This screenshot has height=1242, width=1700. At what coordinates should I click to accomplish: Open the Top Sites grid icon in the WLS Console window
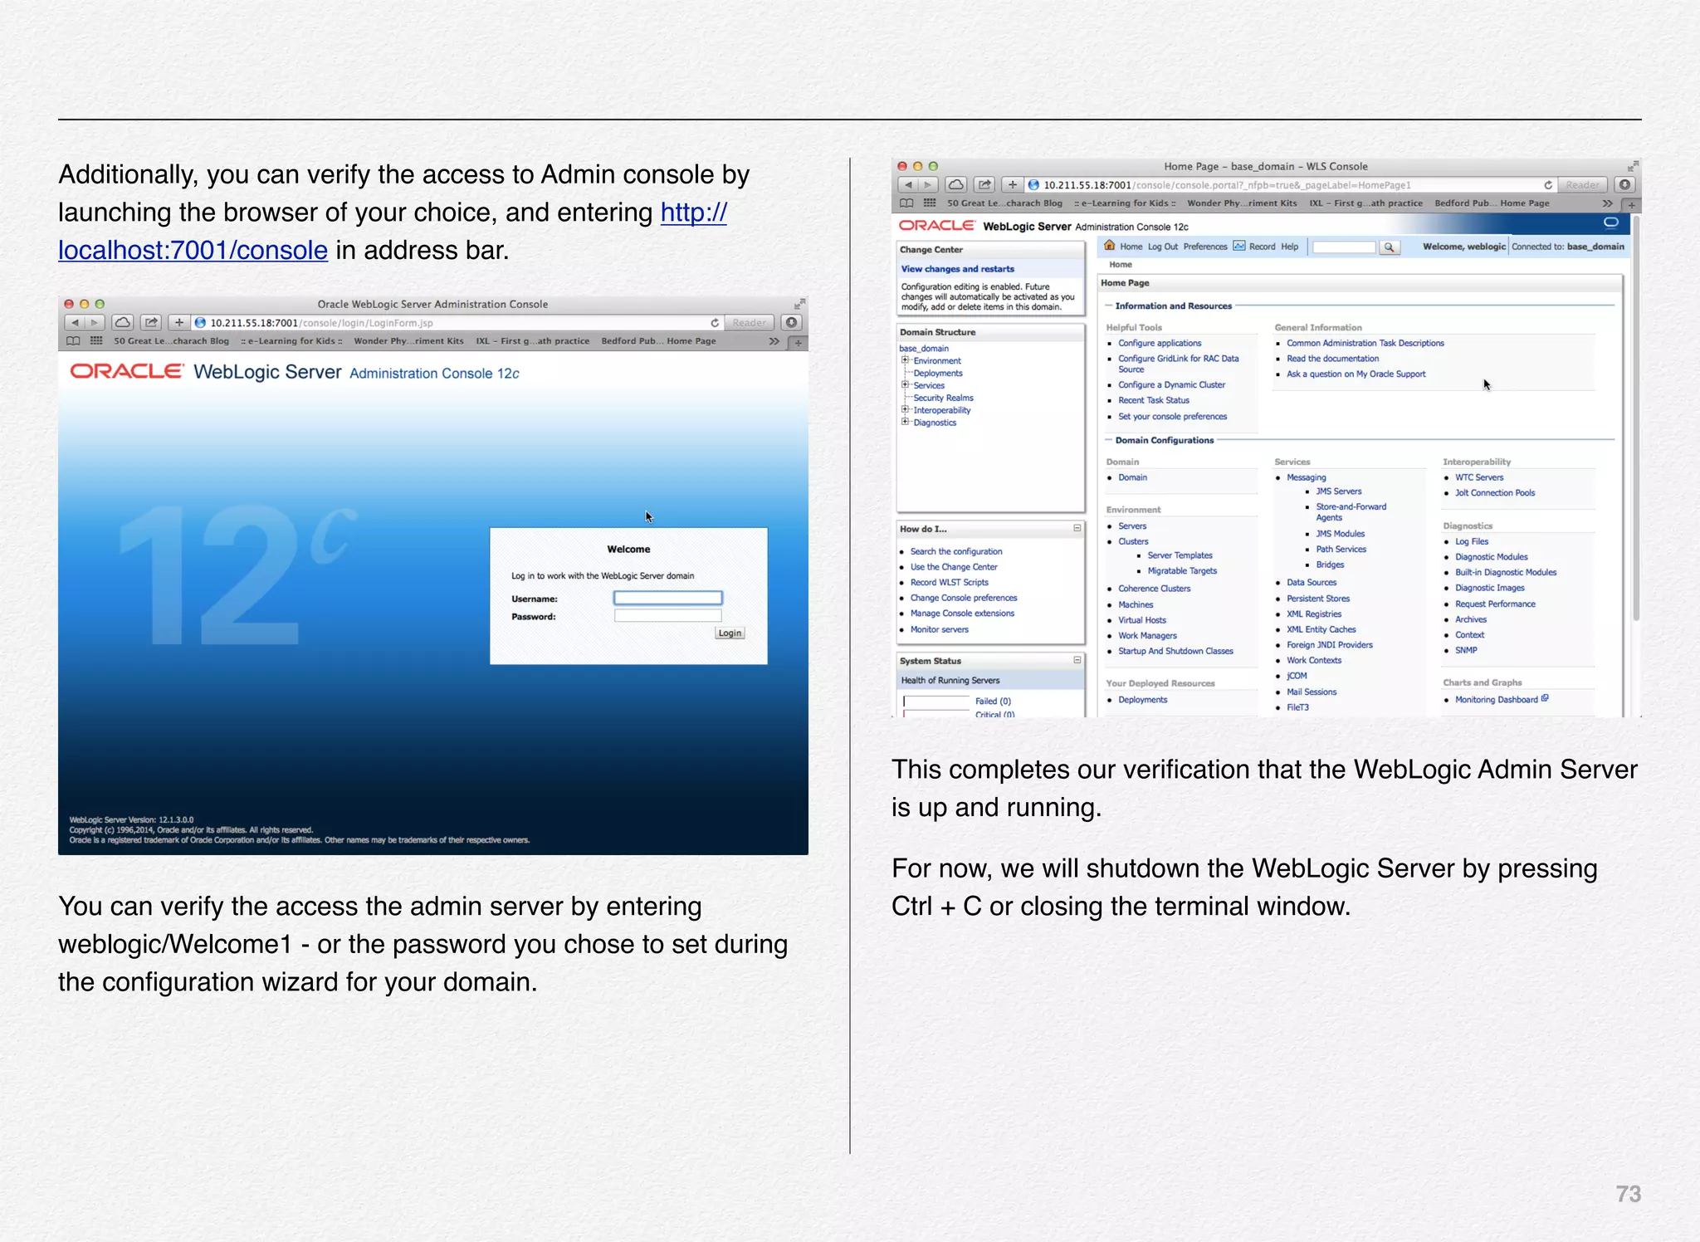pos(930,203)
